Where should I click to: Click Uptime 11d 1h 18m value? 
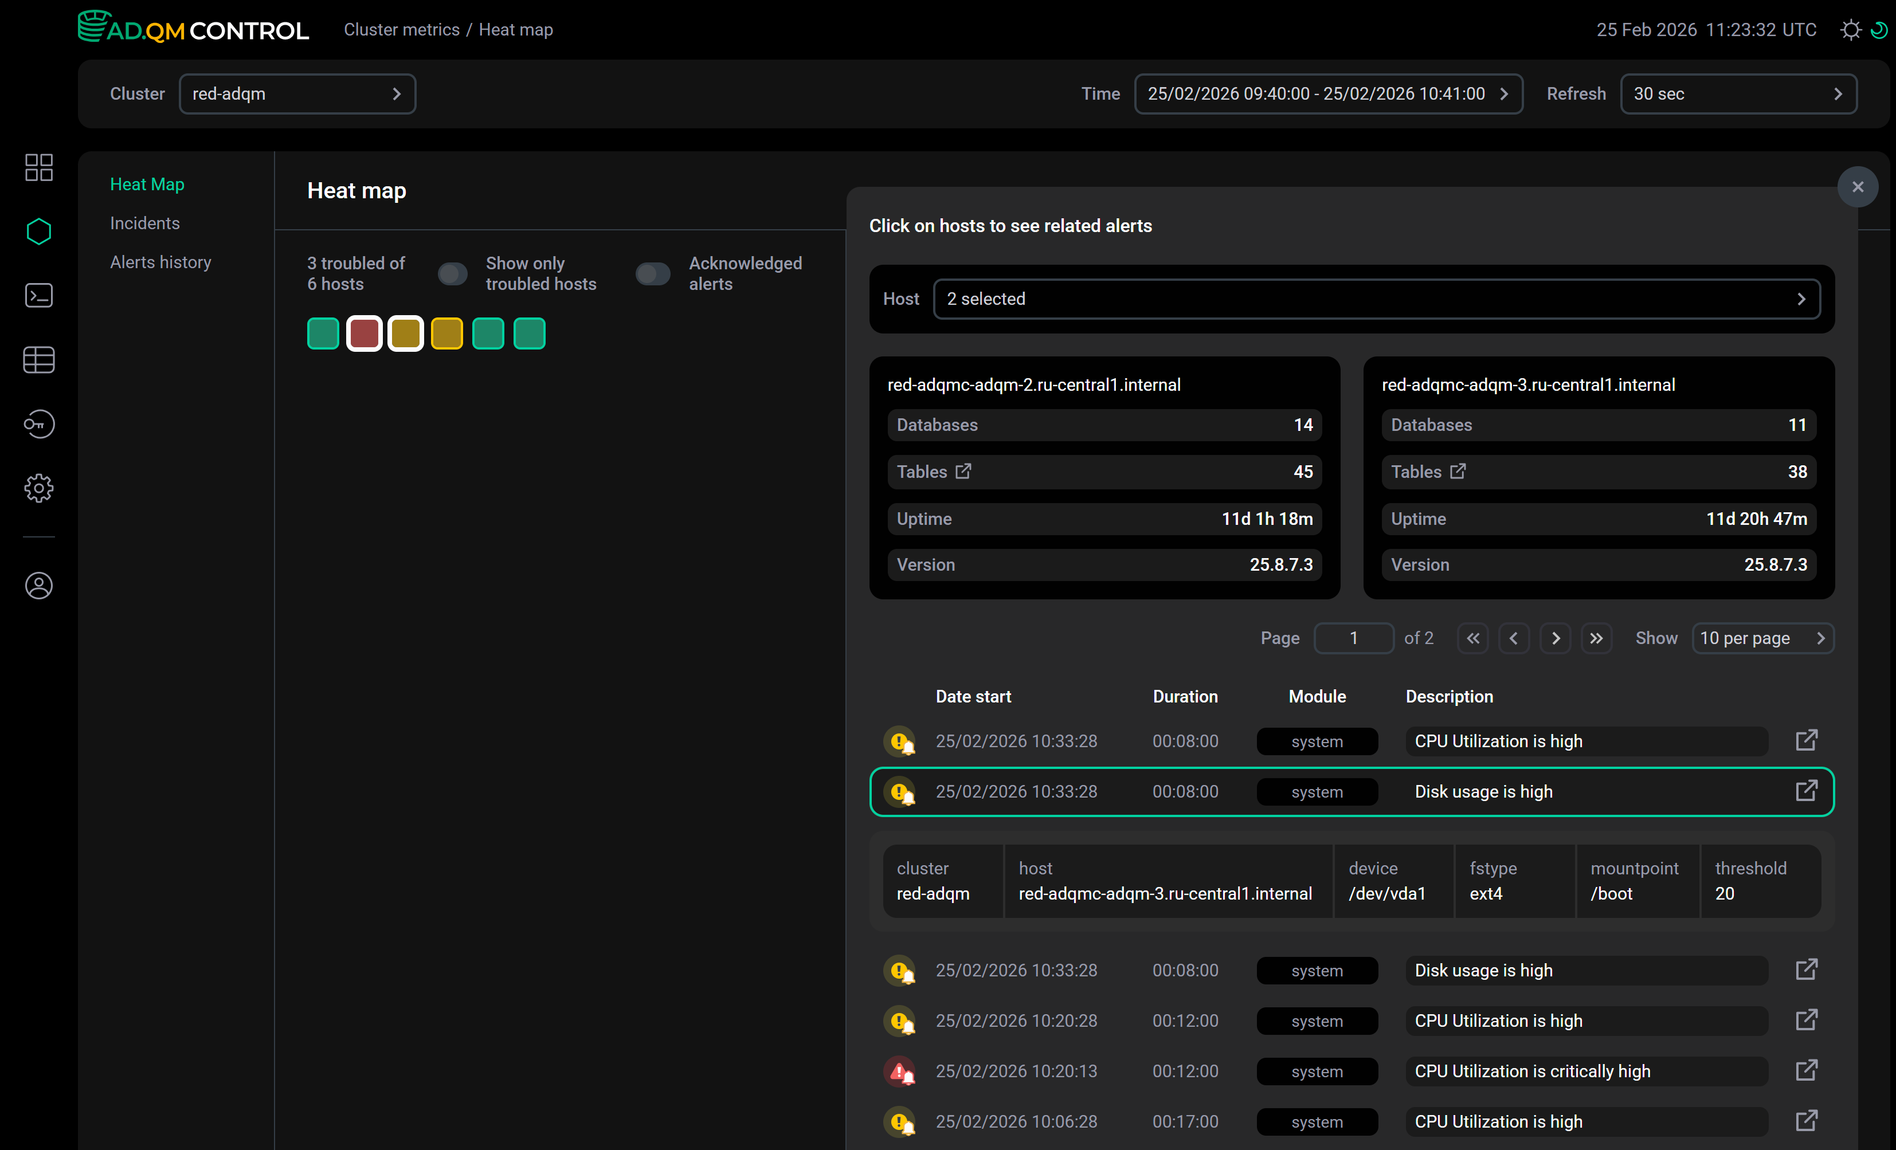point(1267,519)
